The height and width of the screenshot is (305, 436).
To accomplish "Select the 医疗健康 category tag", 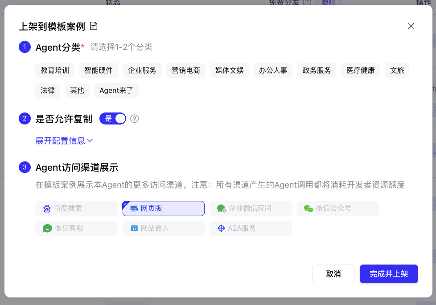I will [361, 70].
